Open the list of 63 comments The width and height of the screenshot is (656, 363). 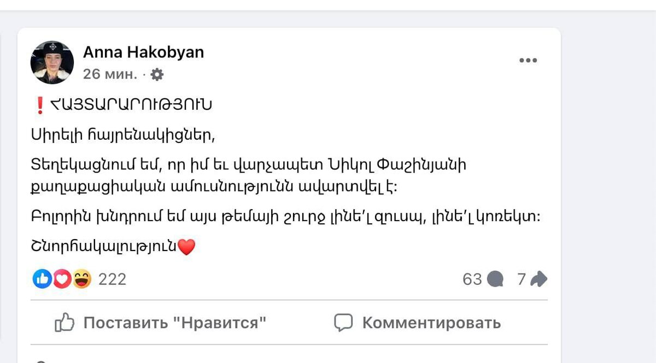(473, 279)
